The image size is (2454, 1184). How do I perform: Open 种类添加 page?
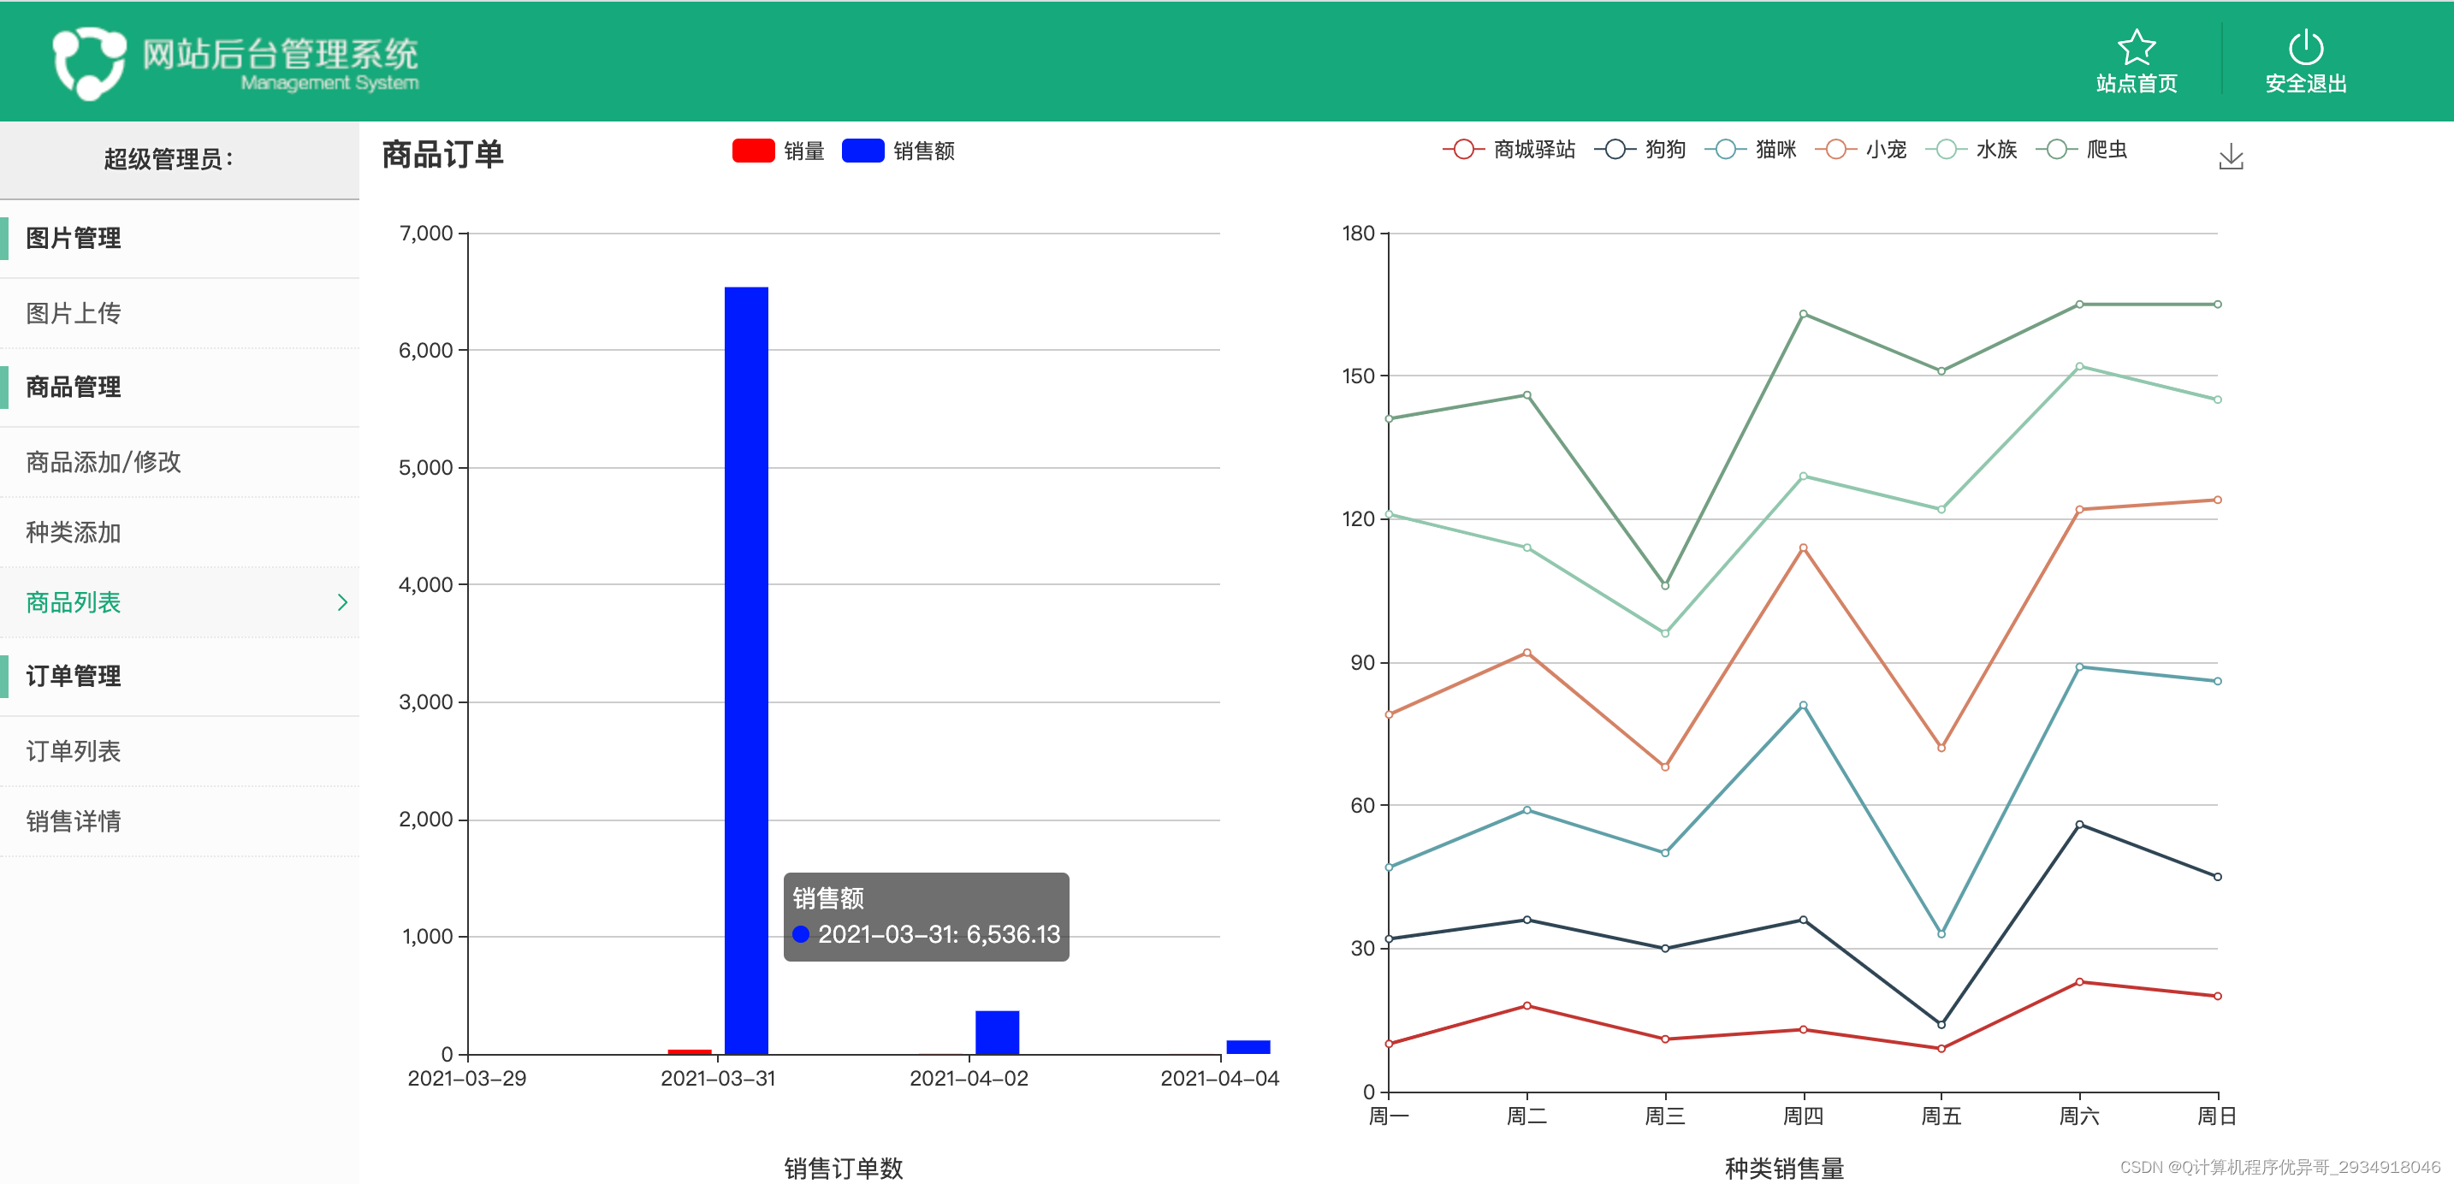(x=179, y=532)
